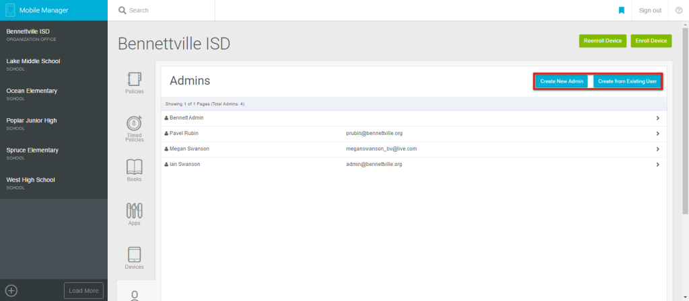Click the Bennett Admin name
Image resolution: width=689 pixels, height=301 pixels.
(x=187, y=118)
